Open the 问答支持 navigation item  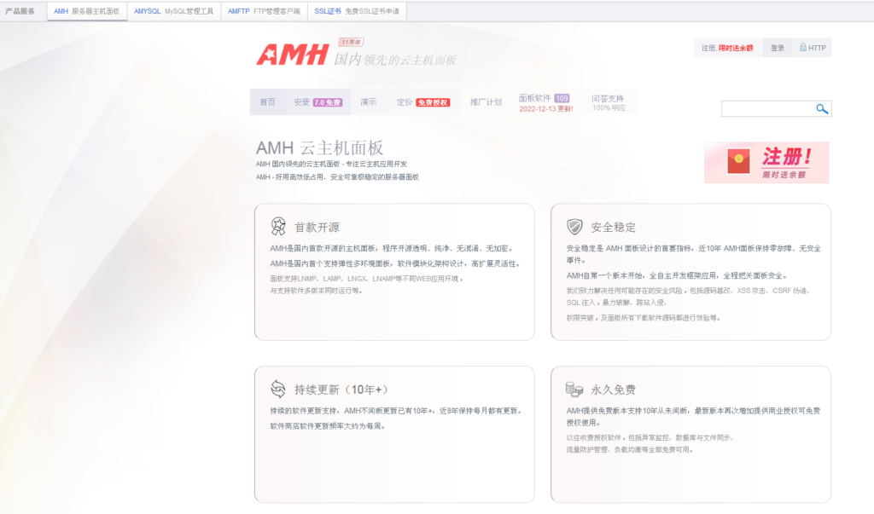tap(608, 98)
